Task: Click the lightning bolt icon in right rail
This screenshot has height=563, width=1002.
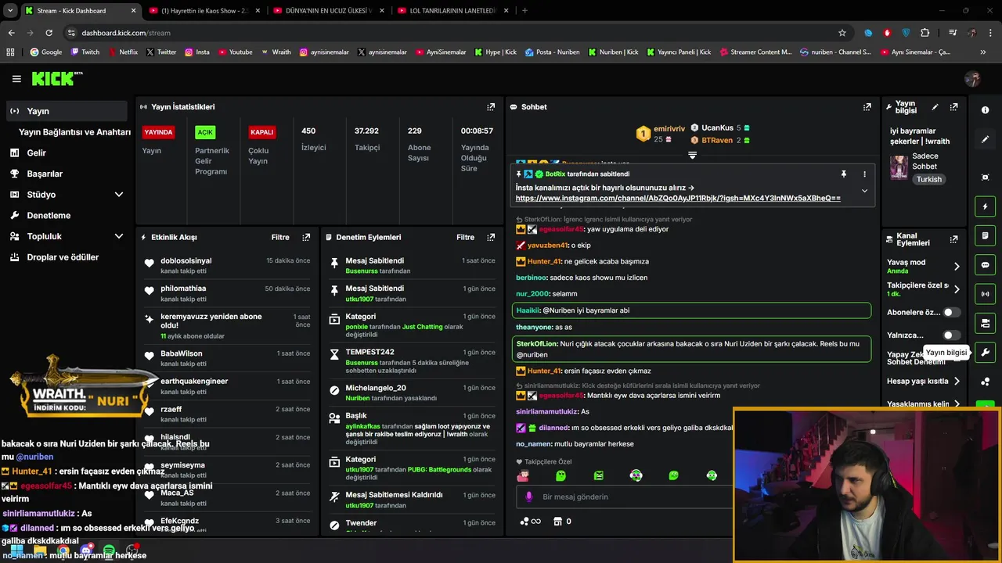Action: pyautogui.click(x=985, y=206)
